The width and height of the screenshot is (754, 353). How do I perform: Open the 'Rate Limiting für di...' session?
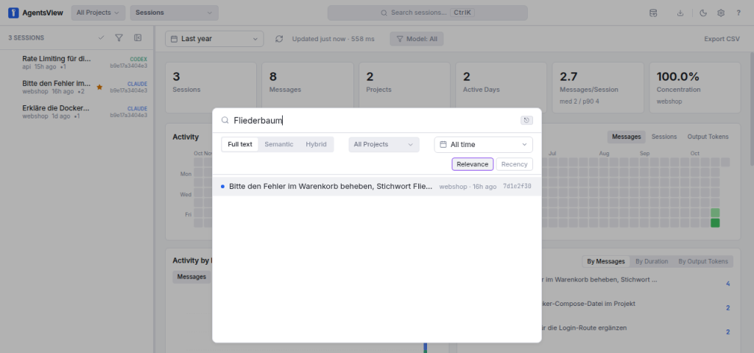pyautogui.click(x=78, y=62)
